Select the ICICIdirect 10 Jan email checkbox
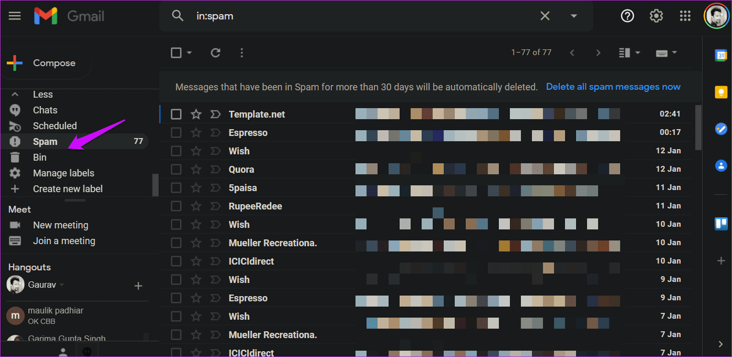Viewport: 732px width, 357px height. 176,261
